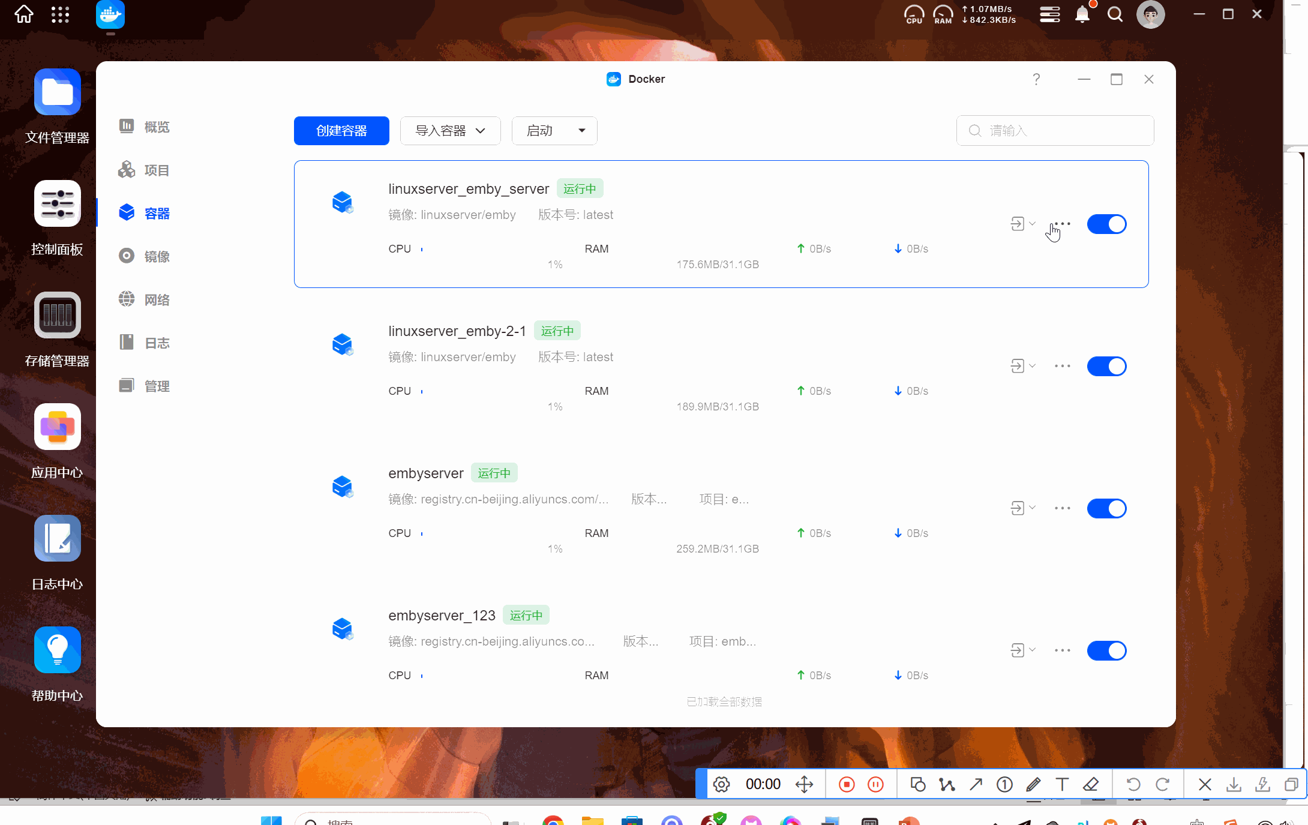Open more options for embyserver

[1062, 508]
